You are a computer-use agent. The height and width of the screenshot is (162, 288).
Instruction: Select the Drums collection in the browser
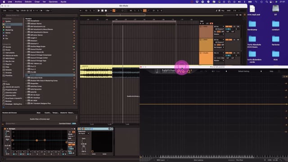point(8,24)
